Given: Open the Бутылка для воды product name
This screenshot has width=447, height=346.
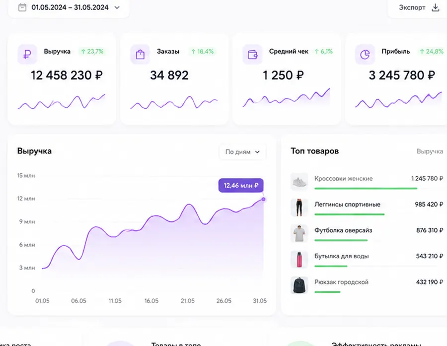Looking at the screenshot, I should [342, 256].
